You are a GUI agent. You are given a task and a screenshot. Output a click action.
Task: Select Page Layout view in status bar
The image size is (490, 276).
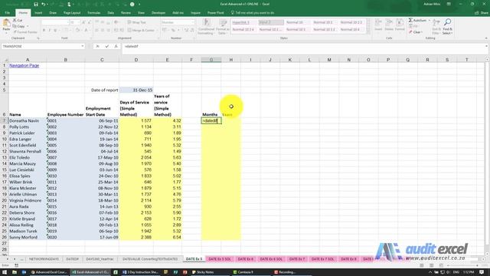pyautogui.click(x=432, y=265)
